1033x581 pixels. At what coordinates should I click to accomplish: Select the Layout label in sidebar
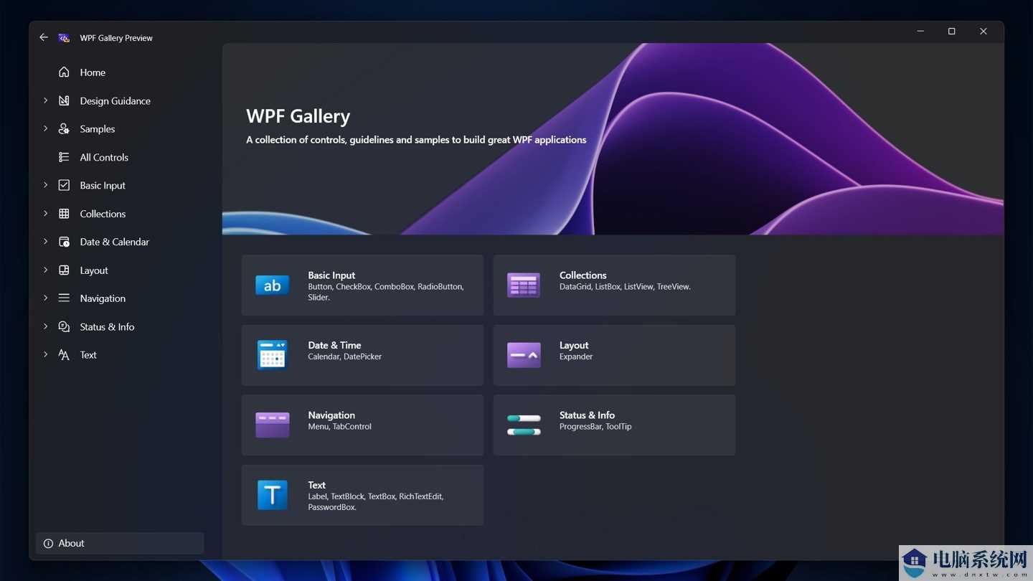click(94, 270)
